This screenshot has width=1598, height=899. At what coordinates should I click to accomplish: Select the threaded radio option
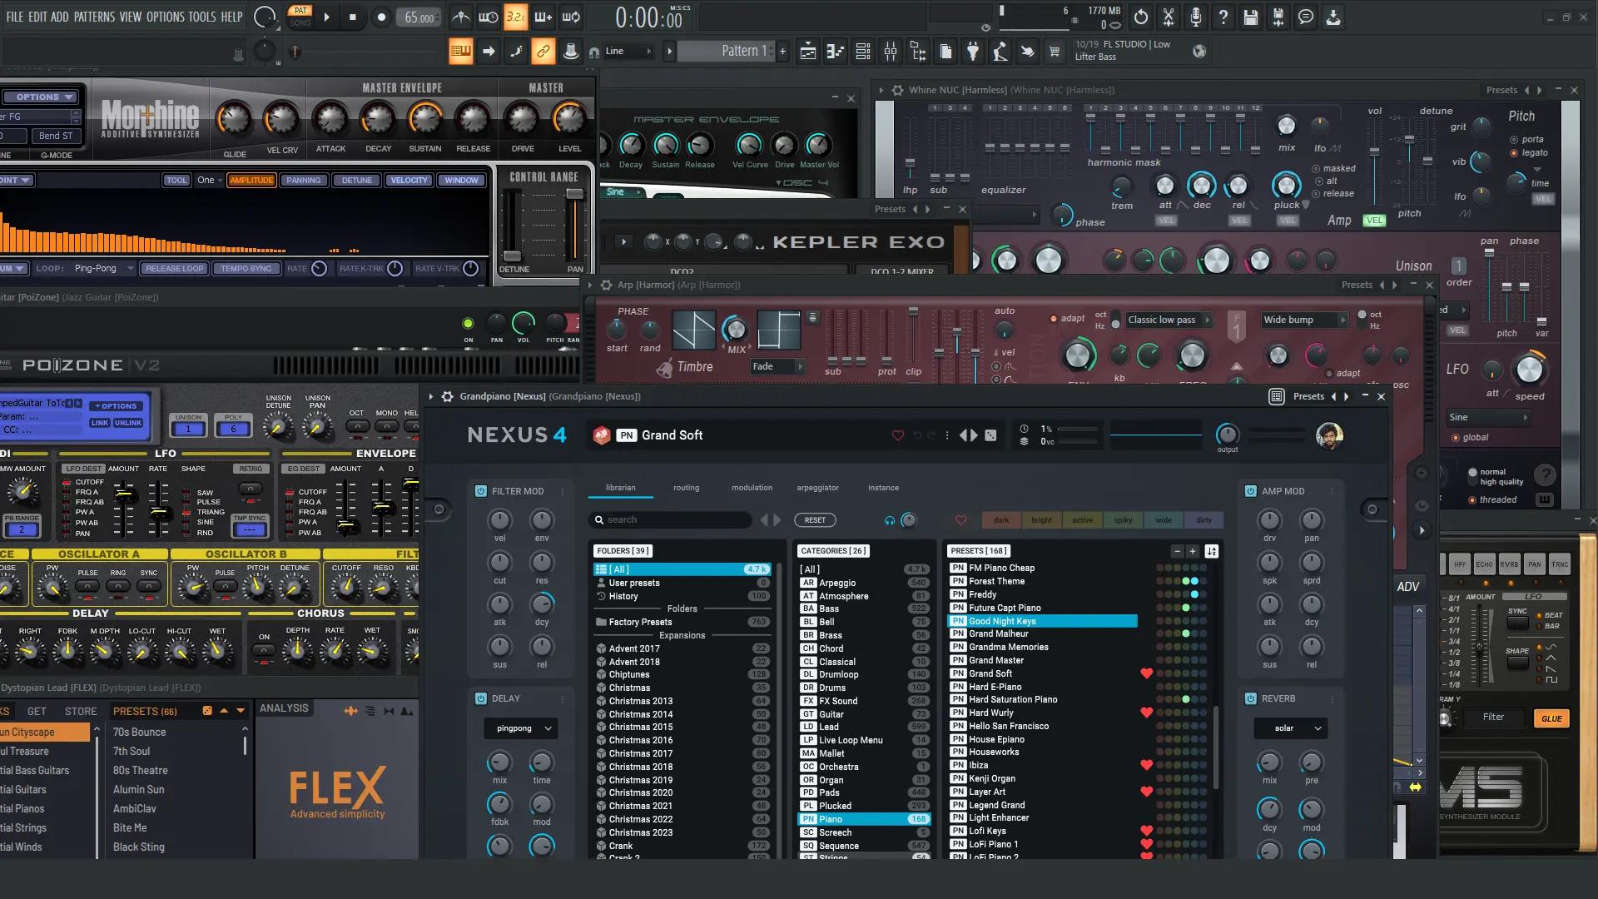(x=1472, y=499)
